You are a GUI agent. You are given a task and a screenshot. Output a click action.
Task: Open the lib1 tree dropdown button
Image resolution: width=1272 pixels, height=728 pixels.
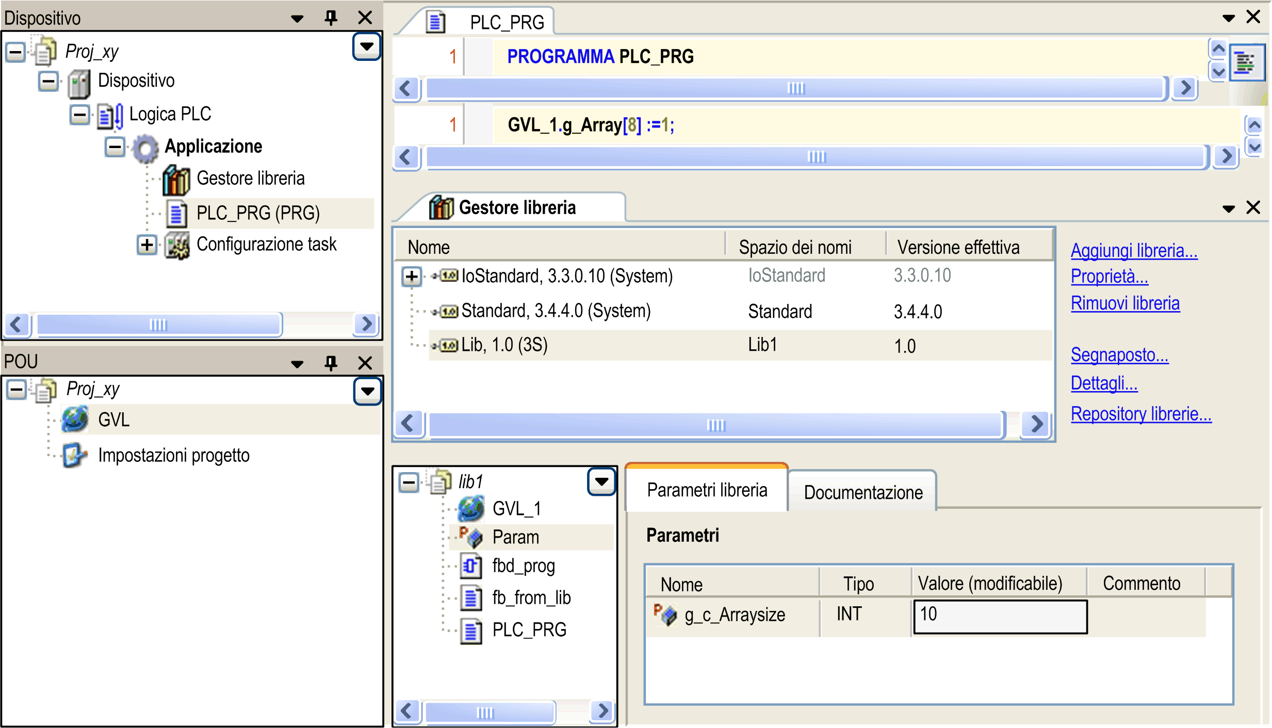(601, 481)
